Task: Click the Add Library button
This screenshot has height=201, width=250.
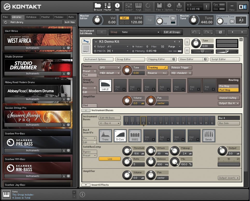Action: [17, 22]
